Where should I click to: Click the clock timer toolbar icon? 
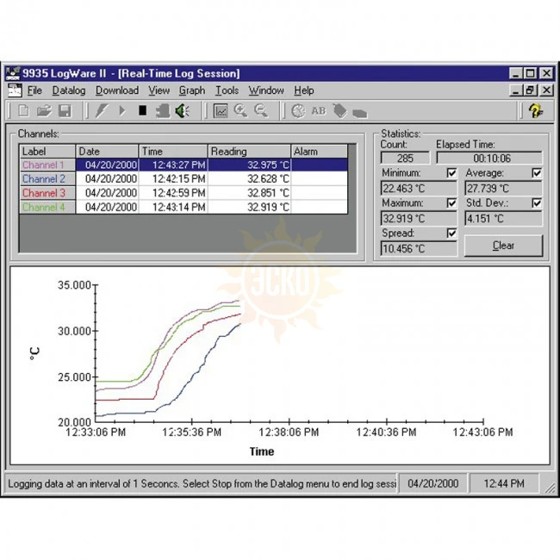298,111
